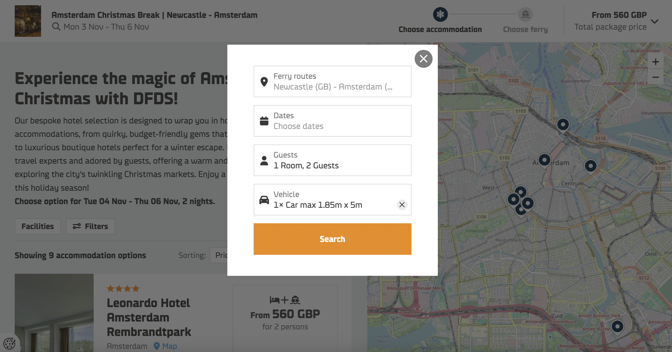Click the calendar icon in the Dates field

264,121
